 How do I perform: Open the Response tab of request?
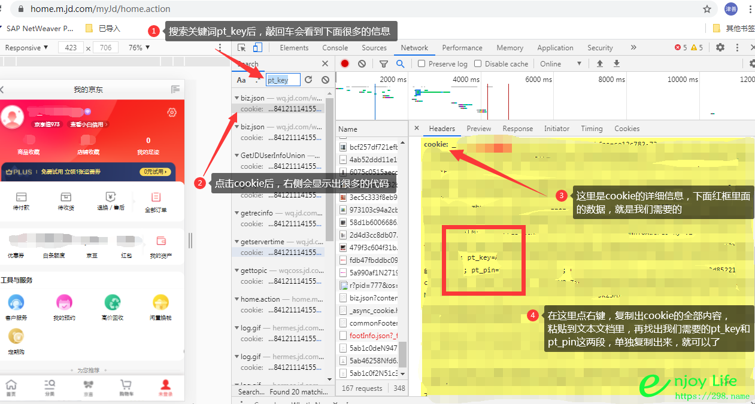tap(517, 129)
